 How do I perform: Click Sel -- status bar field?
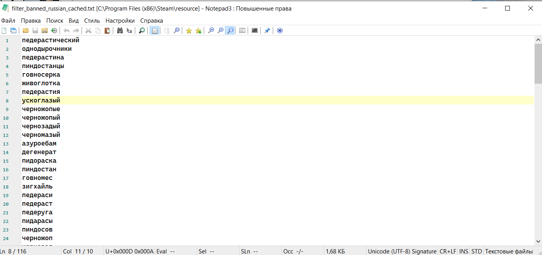click(207, 251)
